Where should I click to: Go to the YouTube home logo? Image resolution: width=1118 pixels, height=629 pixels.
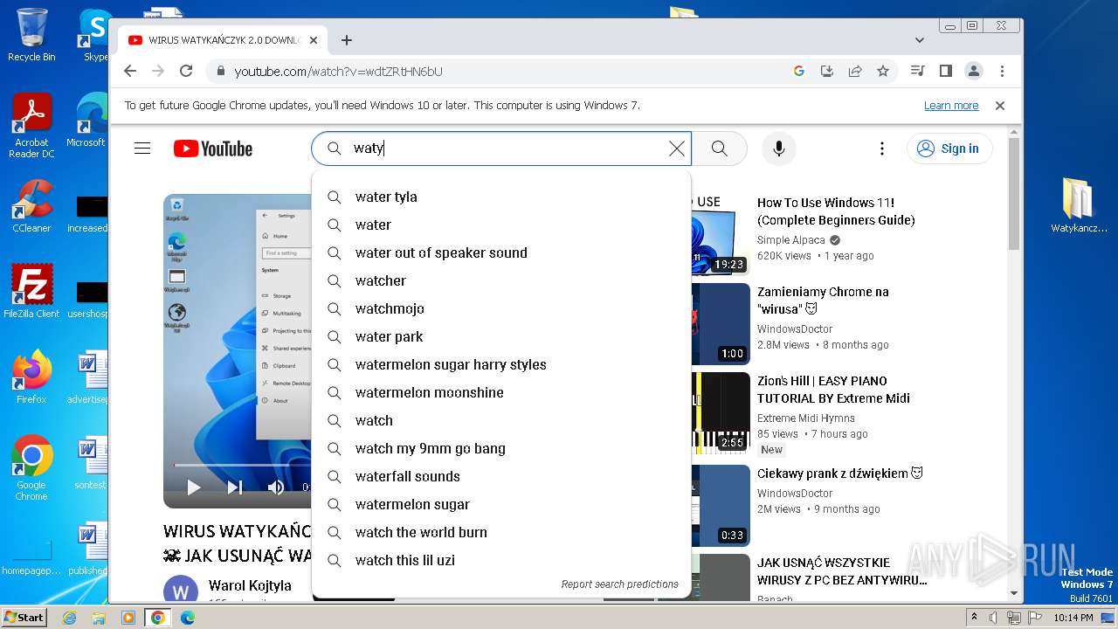(212, 149)
